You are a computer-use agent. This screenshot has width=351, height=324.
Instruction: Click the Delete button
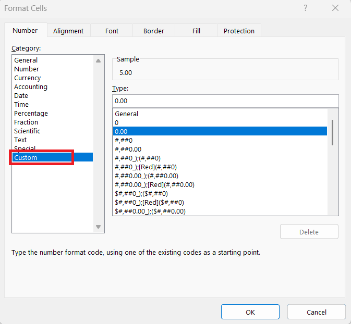pyautogui.click(x=309, y=232)
